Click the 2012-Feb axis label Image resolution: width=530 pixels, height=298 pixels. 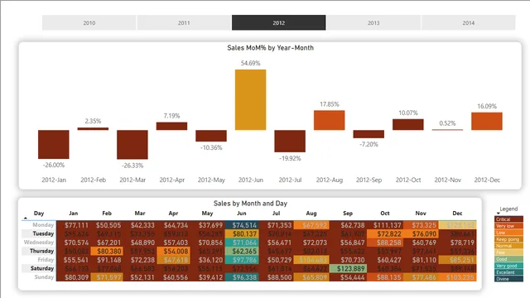[93, 180]
